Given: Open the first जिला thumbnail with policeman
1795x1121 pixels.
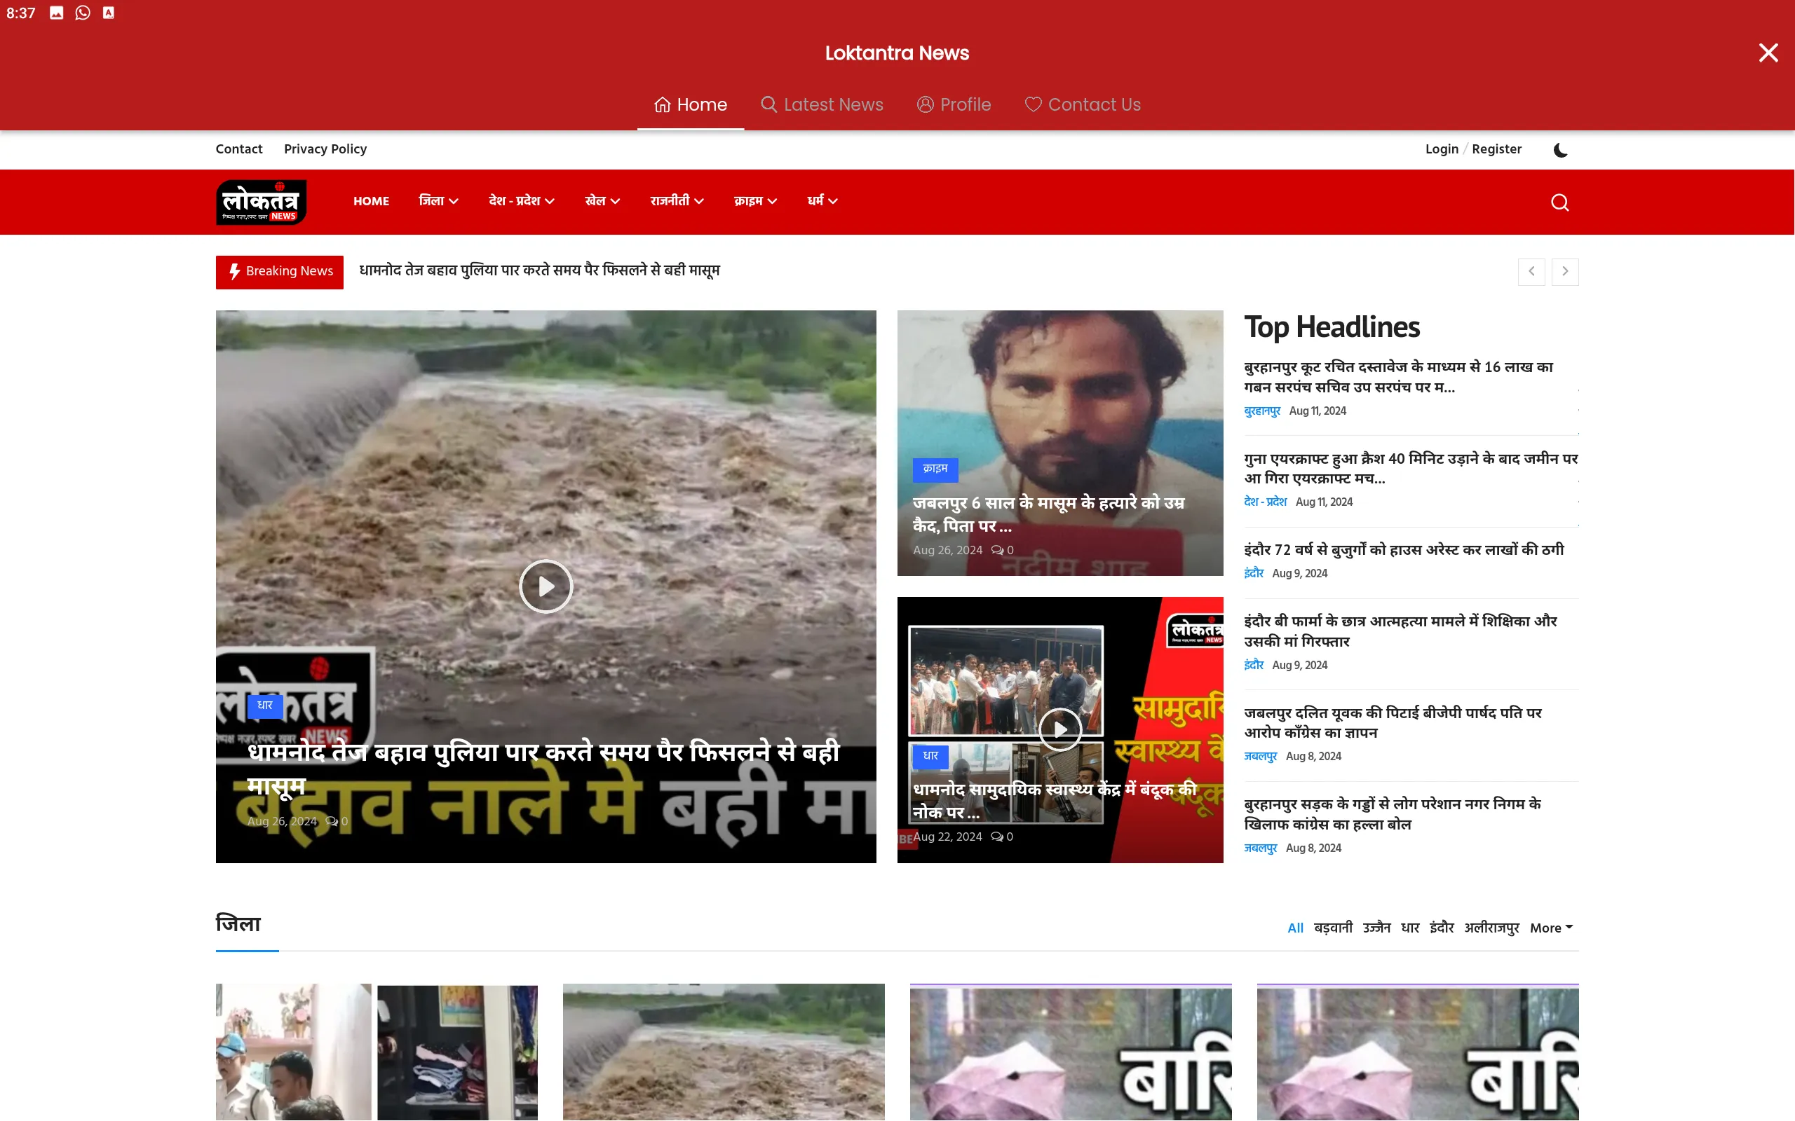Looking at the screenshot, I should point(376,1052).
